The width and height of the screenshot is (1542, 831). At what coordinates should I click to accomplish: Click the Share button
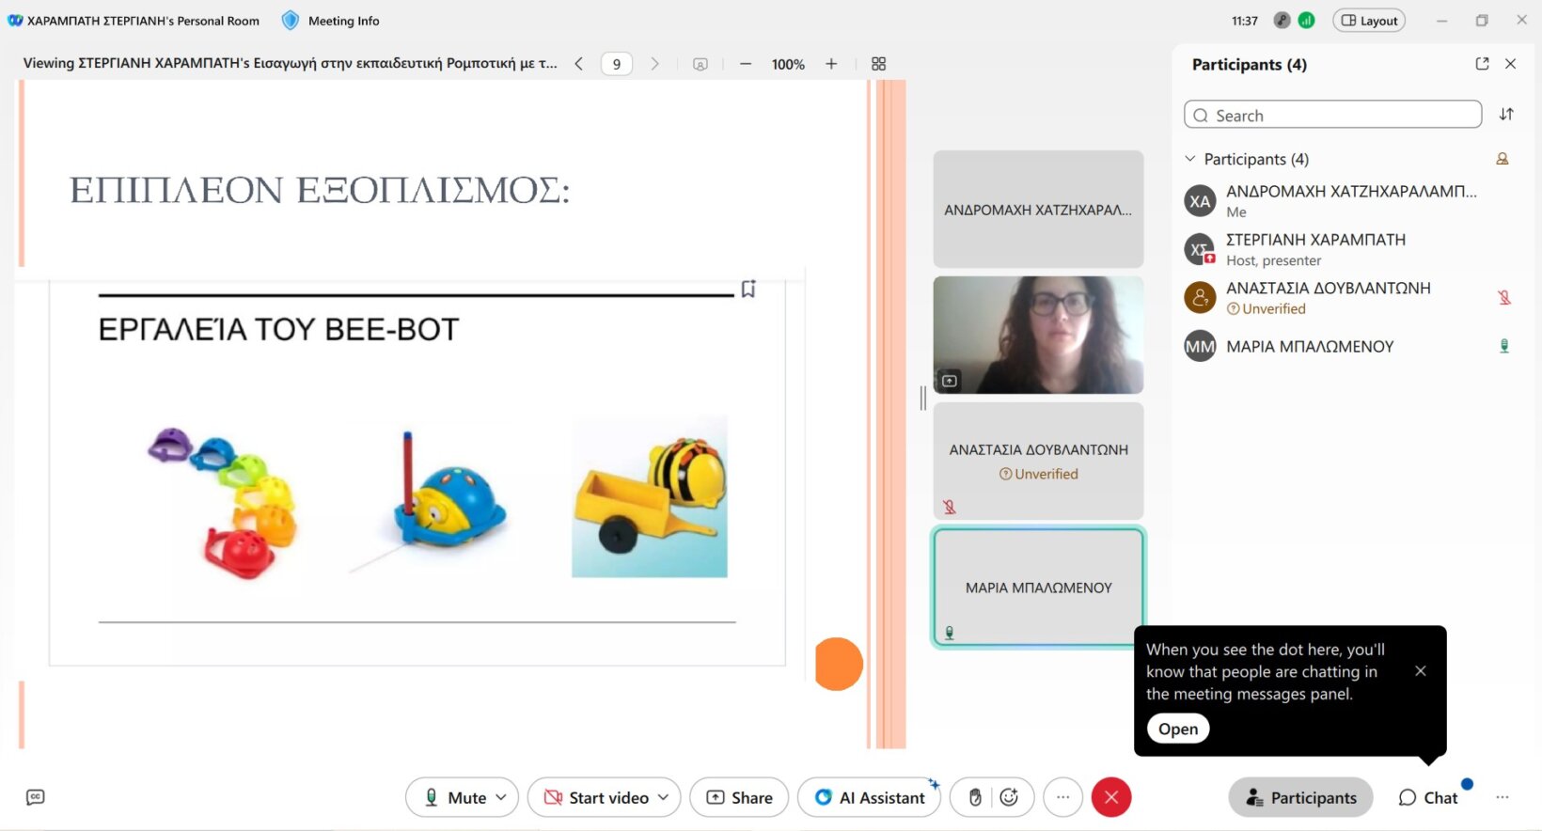(739, 797)
